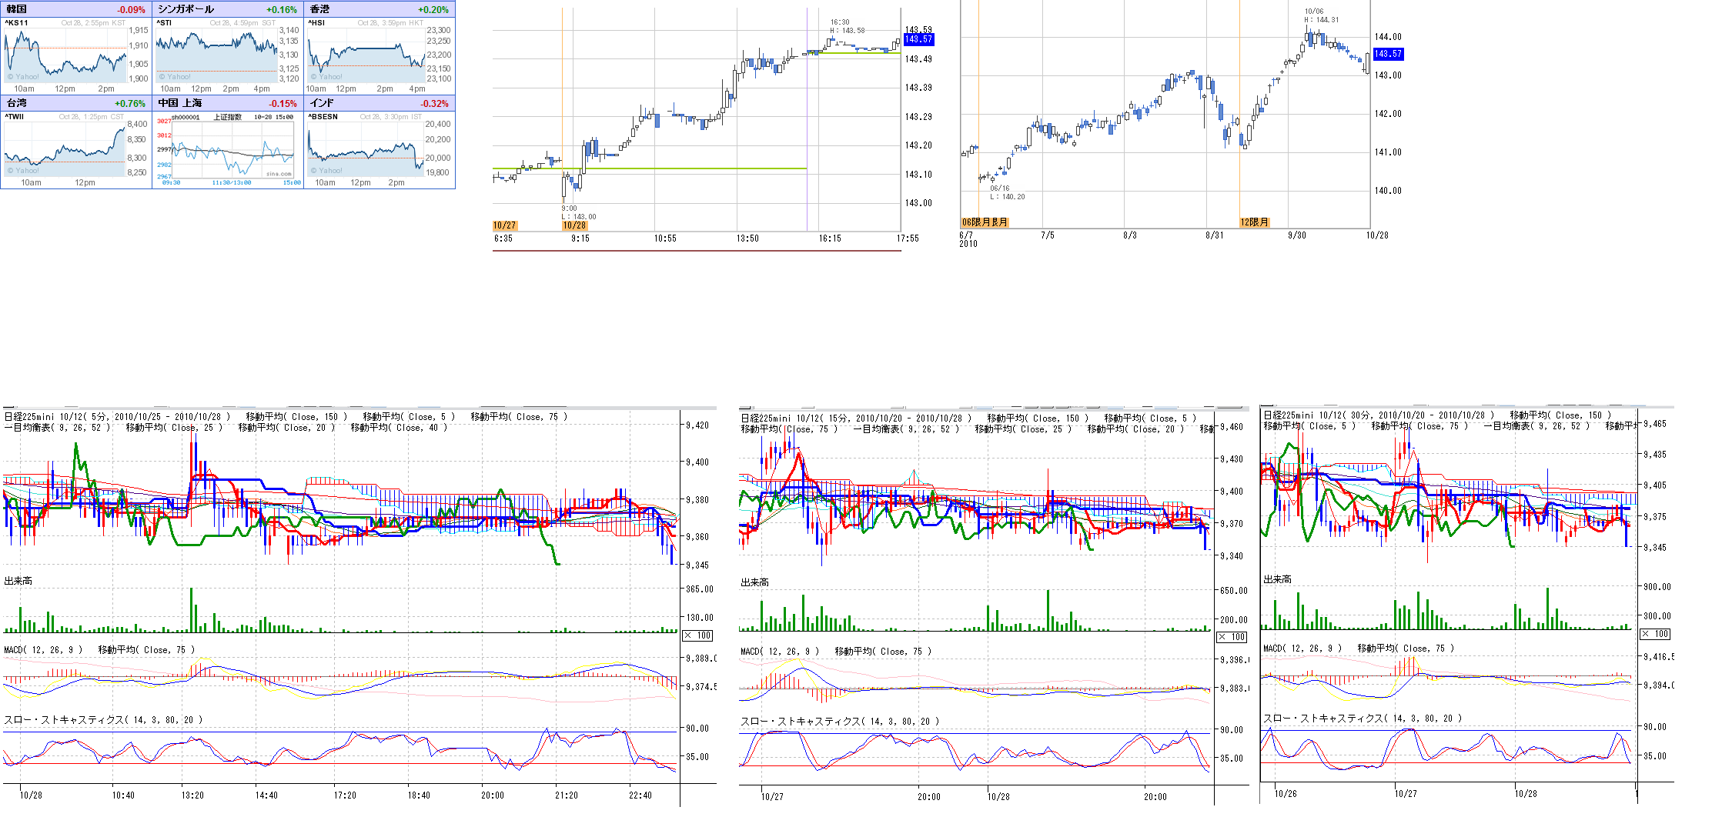Click the blue 143.57 price tag on the intraday chart

coord(918,39)
